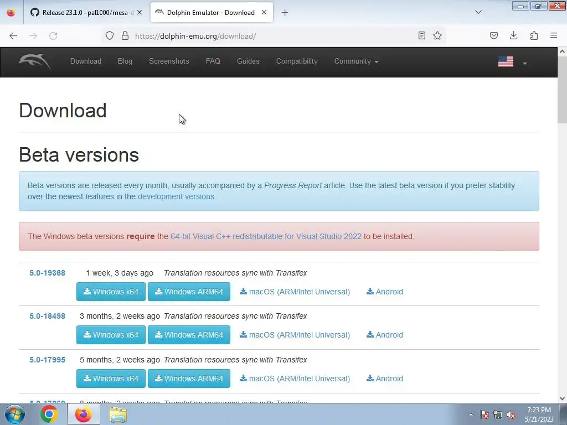Screen dimensions: 567x425
Task: Open a new tab with the plus icon
Action: pos(285,13)
